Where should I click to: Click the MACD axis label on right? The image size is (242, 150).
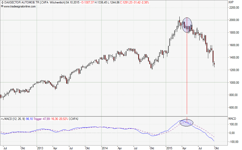pos(232,119)
